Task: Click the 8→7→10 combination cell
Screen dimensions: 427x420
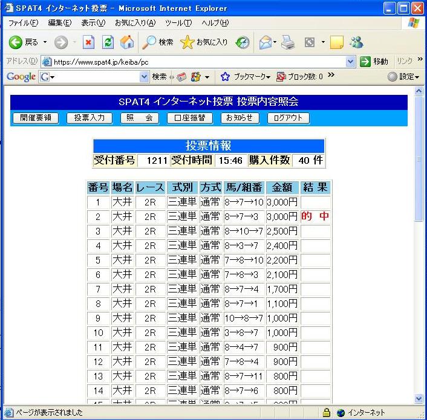Action: (x=244, y=202)
